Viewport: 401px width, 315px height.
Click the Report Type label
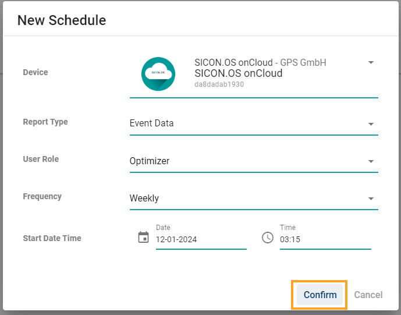tap(45, 122)
